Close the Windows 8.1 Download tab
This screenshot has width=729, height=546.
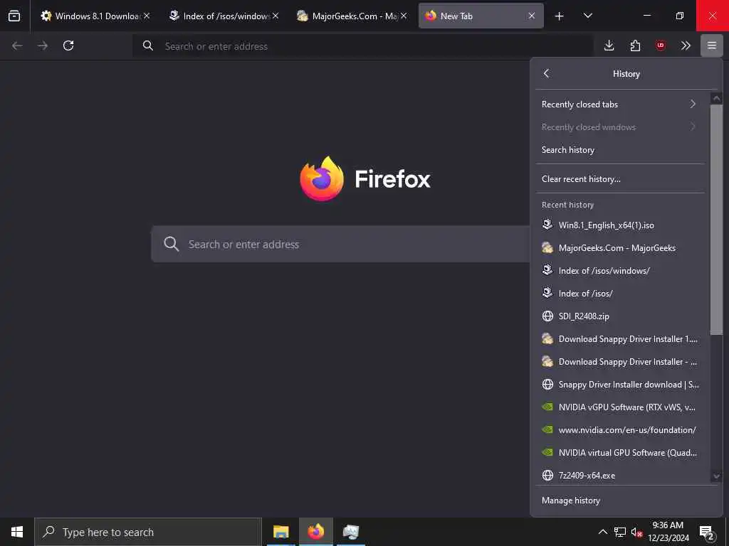147,16
